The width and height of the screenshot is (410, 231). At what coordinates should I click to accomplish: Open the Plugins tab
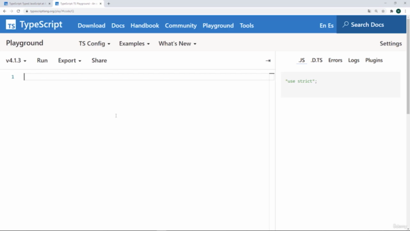click(x=374, y=60)
